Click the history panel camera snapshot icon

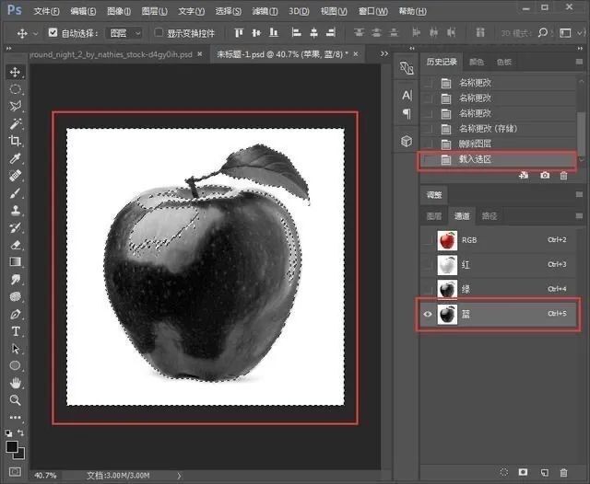[x=545, y=175]
